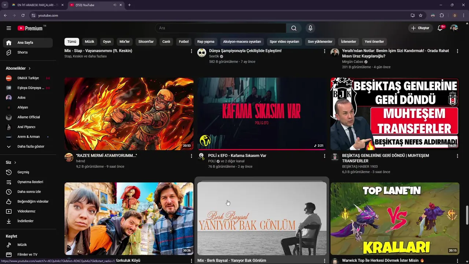The height and width of the screenshot is (264, 469).
Task: Open Ados channel subscription
Action: 28,98
